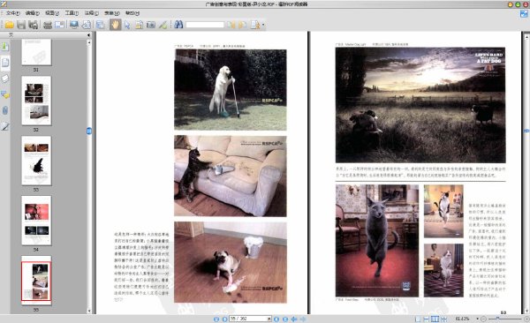Click the search options page icon

pos(255,25)
